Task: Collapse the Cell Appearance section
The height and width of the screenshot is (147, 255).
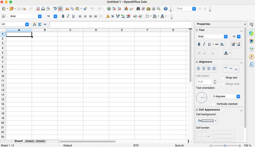Action: pos(197,110)
